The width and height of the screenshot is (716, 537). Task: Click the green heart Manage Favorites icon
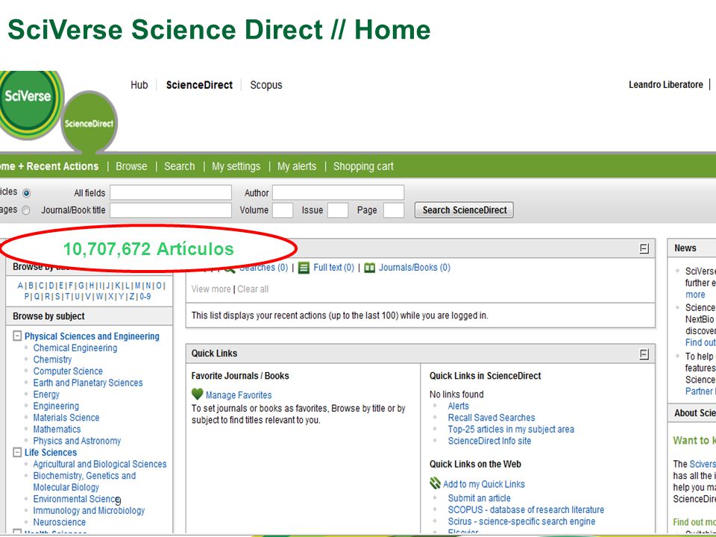pos(197,394)
